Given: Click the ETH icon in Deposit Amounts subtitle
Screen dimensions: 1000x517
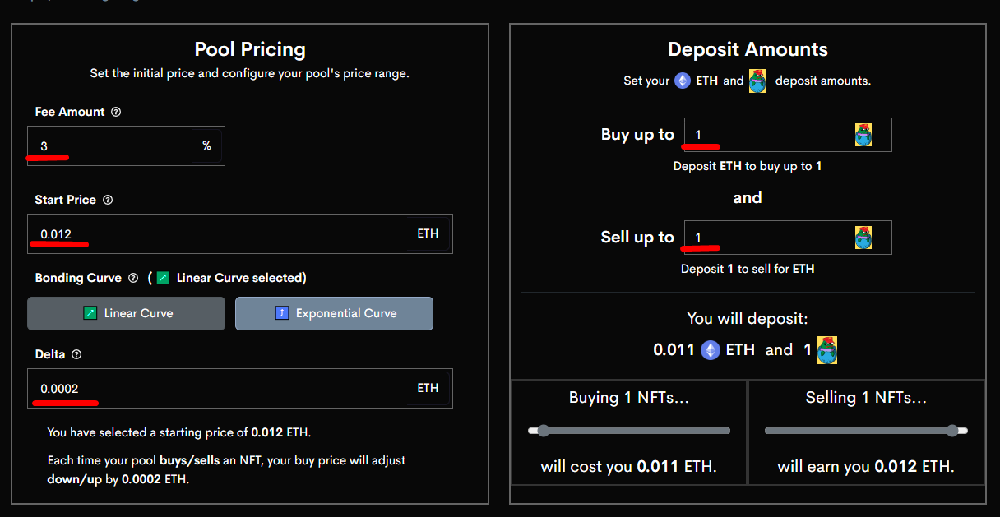Looking at the screenshot, I should [x=683, y=81].
